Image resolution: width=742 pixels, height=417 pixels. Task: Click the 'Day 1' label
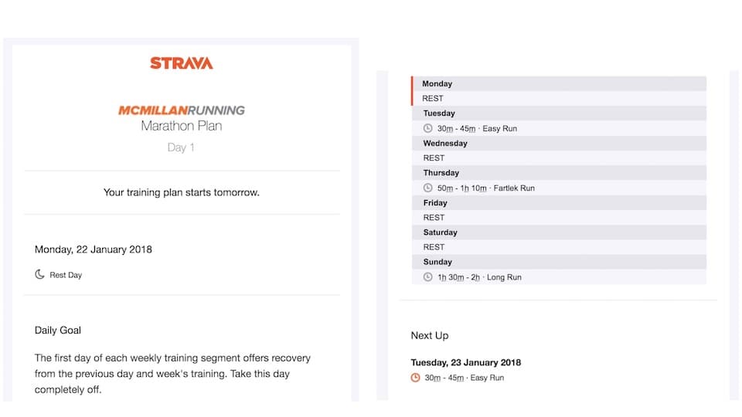[x=181, y=147]
